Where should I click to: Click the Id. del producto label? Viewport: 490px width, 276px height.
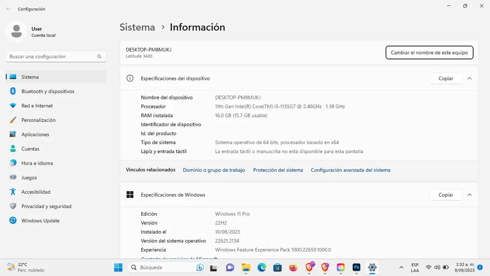coord(158,133)
